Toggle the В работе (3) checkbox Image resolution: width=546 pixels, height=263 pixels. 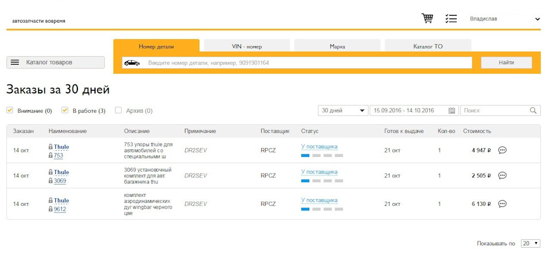tap(65, 111)
